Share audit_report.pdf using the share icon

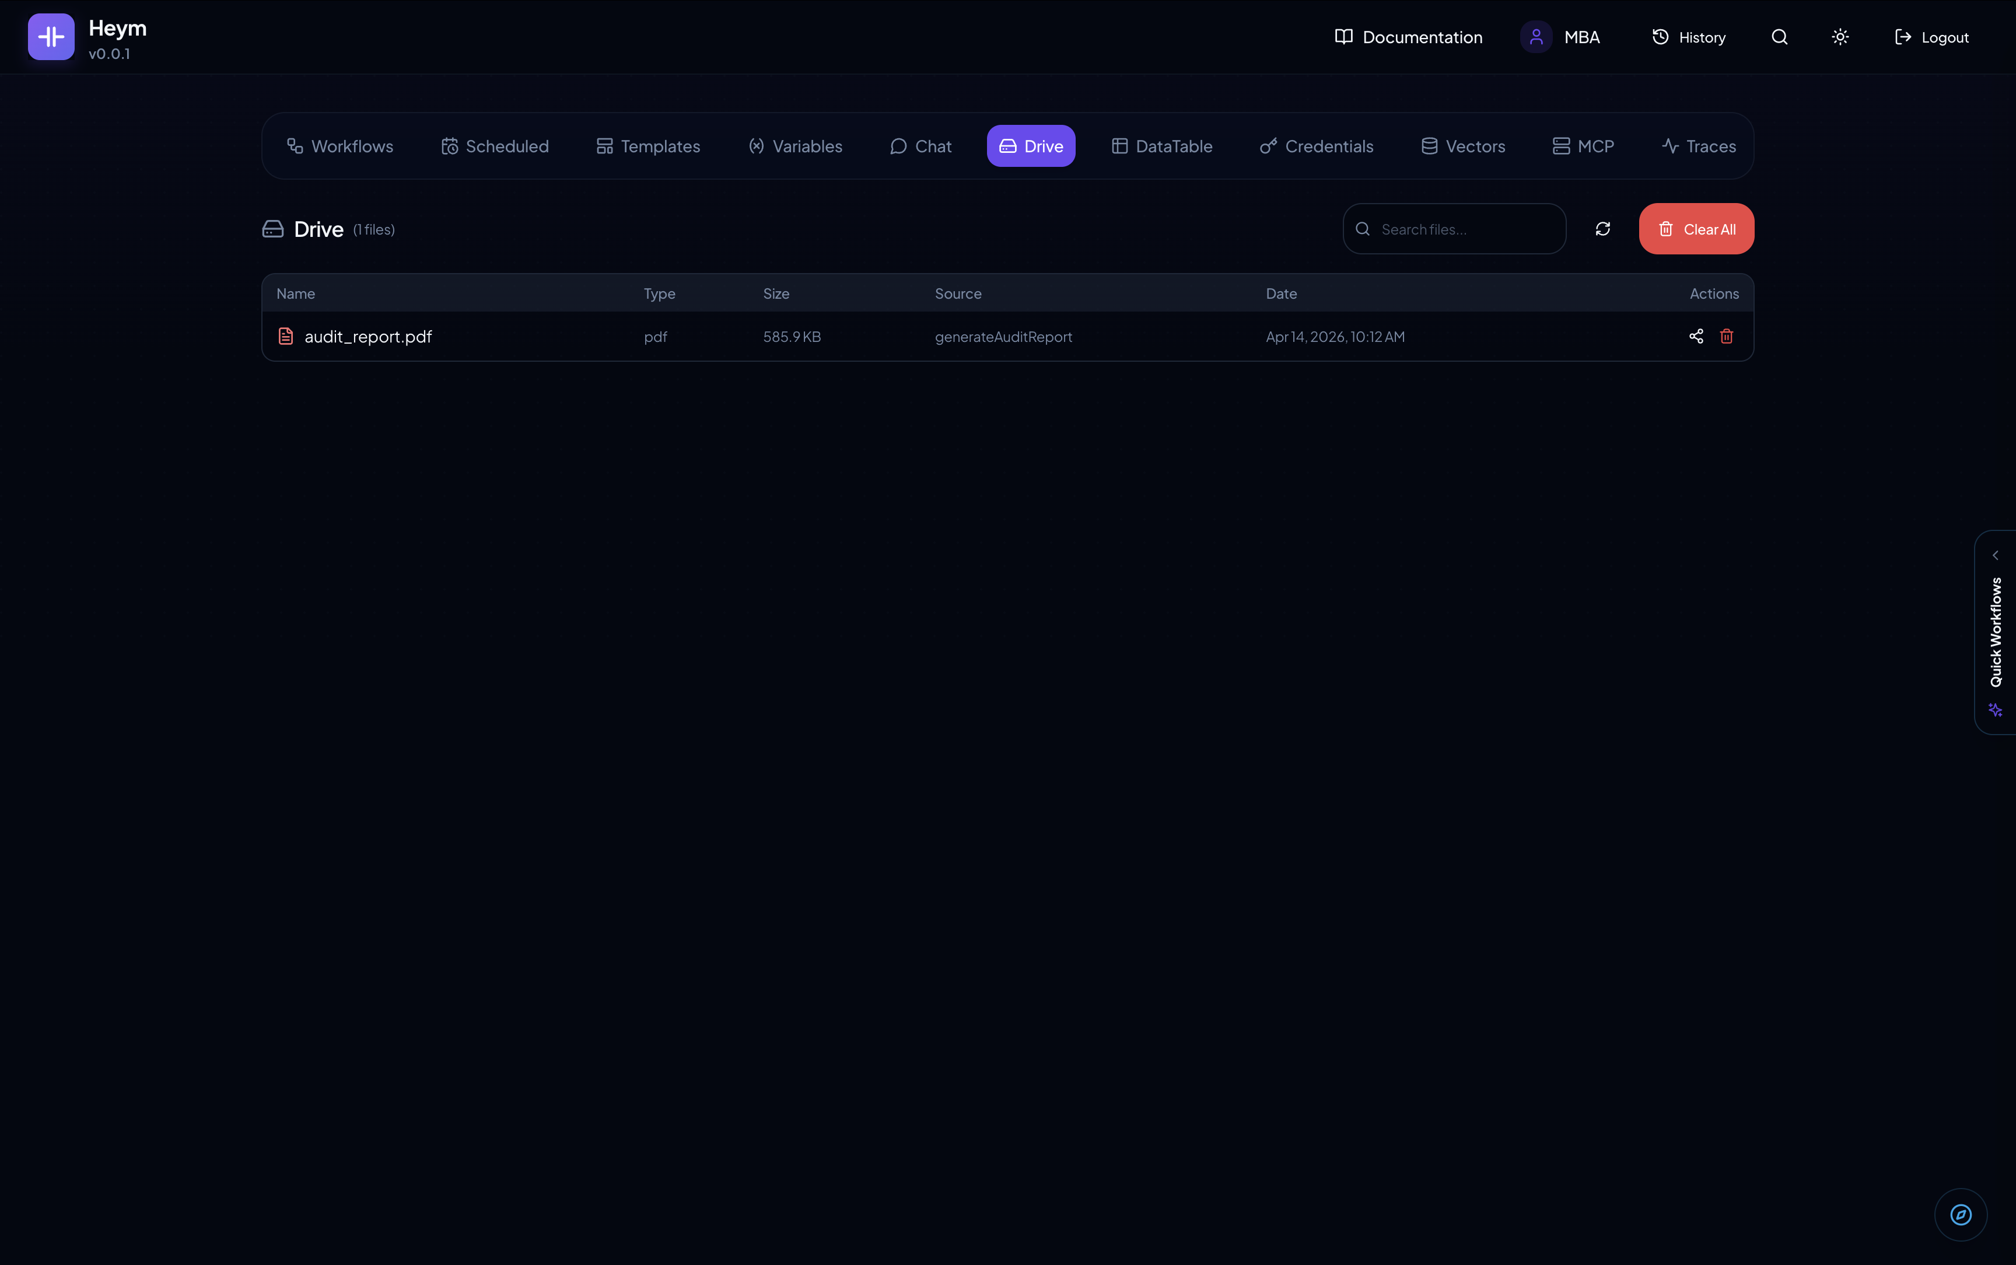click(1696, 336)
